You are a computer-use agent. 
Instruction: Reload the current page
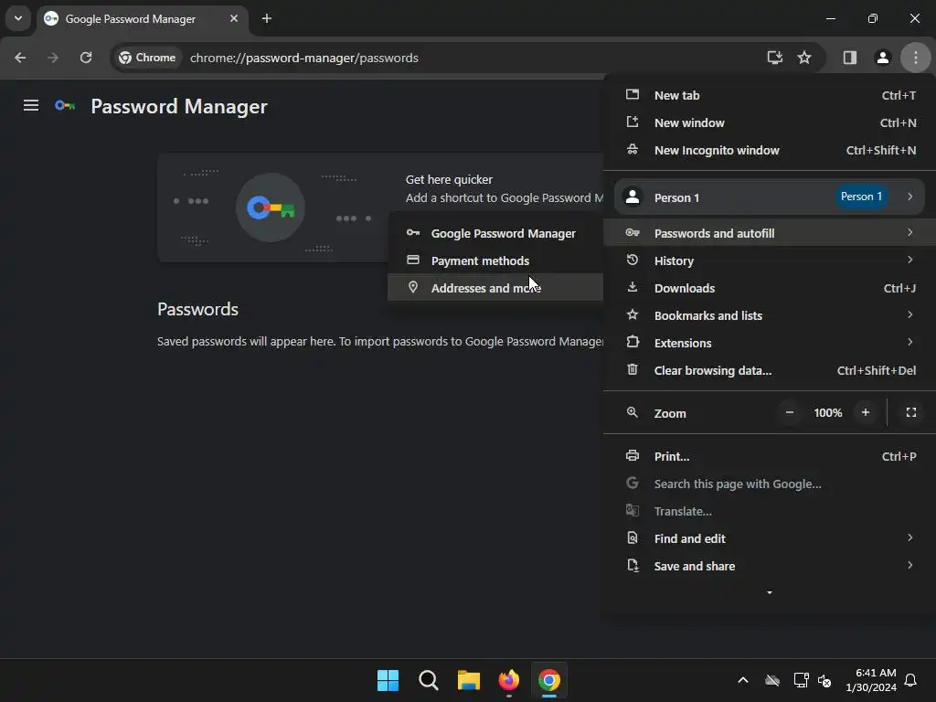coord(86,58)
